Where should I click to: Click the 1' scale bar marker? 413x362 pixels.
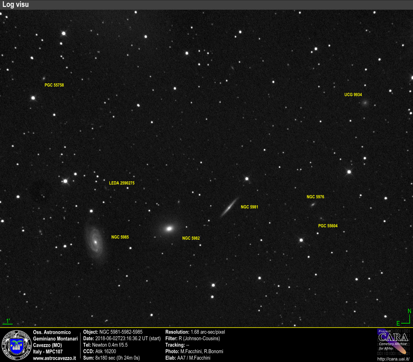[x=8, y=321]
